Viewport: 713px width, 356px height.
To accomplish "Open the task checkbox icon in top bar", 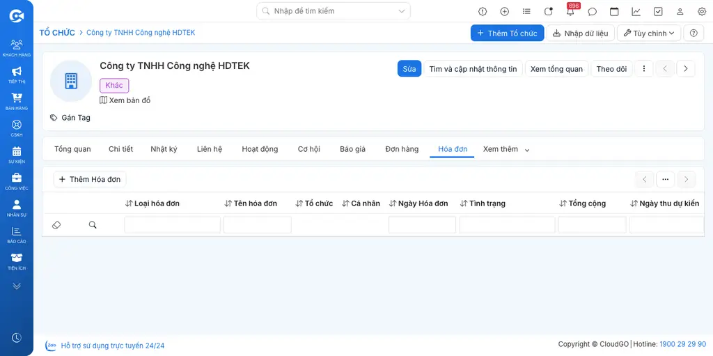I will coord(658,11).
